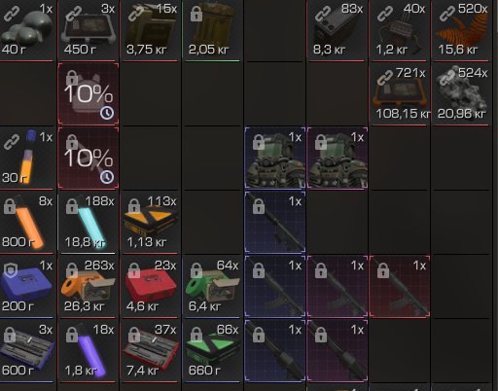Open the first exoskeleton armor slot
Image resolution: width=498 pixels, height=391 pixels.
tap(275, 158)
